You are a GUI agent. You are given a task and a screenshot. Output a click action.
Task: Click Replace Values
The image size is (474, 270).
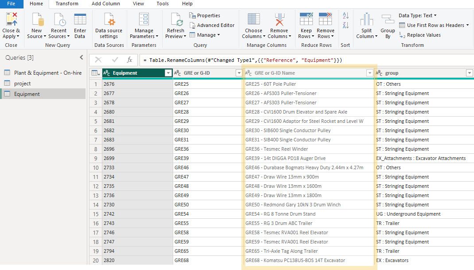coord(420,35)
